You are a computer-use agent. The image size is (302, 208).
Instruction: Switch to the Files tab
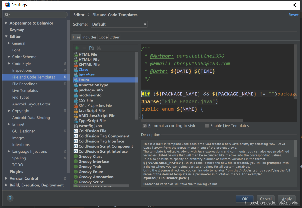76,37
